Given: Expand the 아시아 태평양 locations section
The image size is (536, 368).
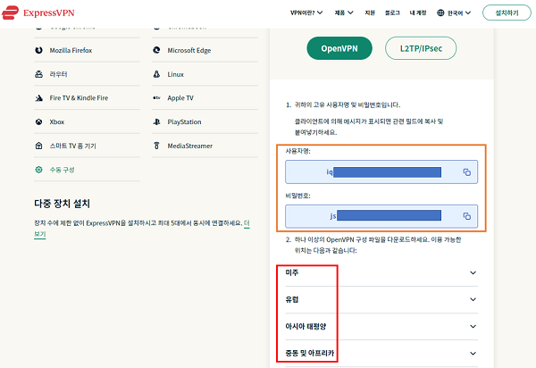Looking at the screenshot, I should click(381, 327).
